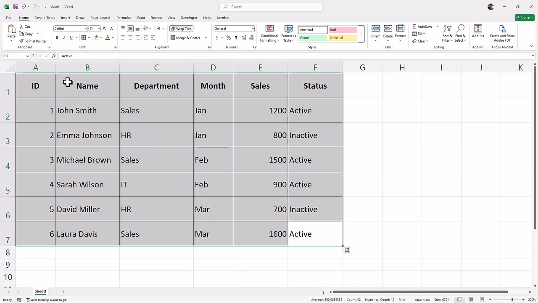Toggle Top Align vertical alignment
Screen dimensions: 538x303
[123, 29]
